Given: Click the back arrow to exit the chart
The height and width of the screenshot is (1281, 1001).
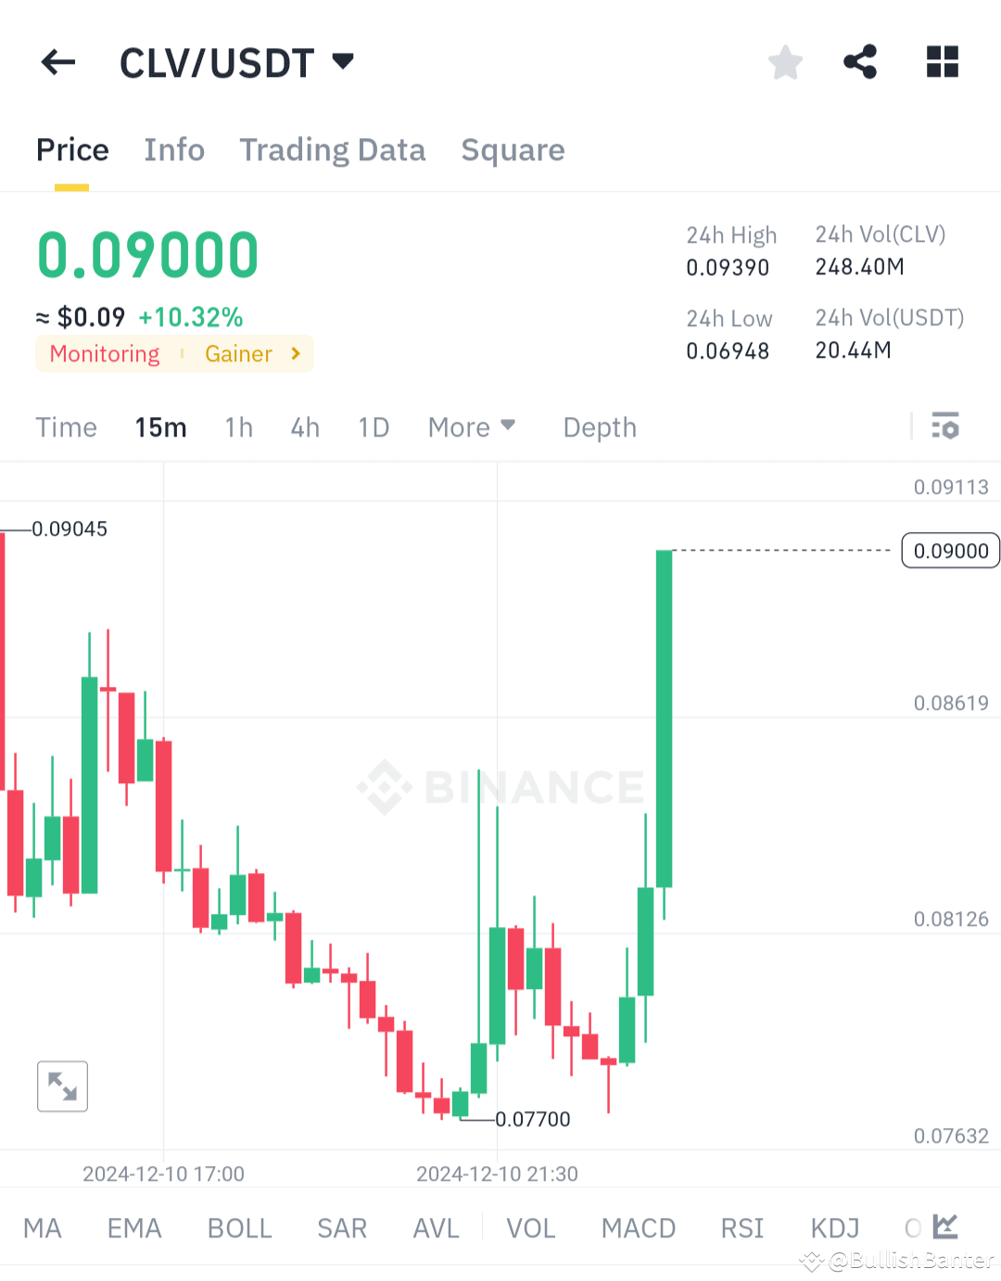Looking at the screenshot, I should (x=57, y=62).
